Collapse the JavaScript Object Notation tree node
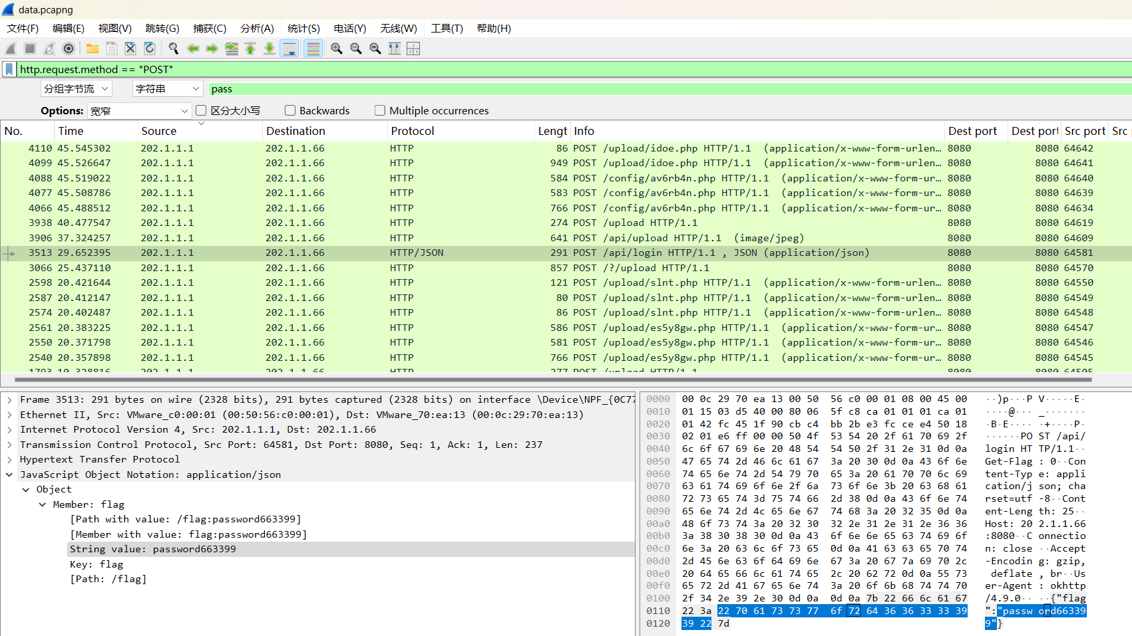The image size is (1132, 636). point(9,475)
